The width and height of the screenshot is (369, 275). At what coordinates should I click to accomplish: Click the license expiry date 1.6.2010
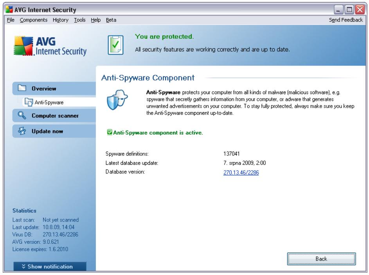point(58,249)
